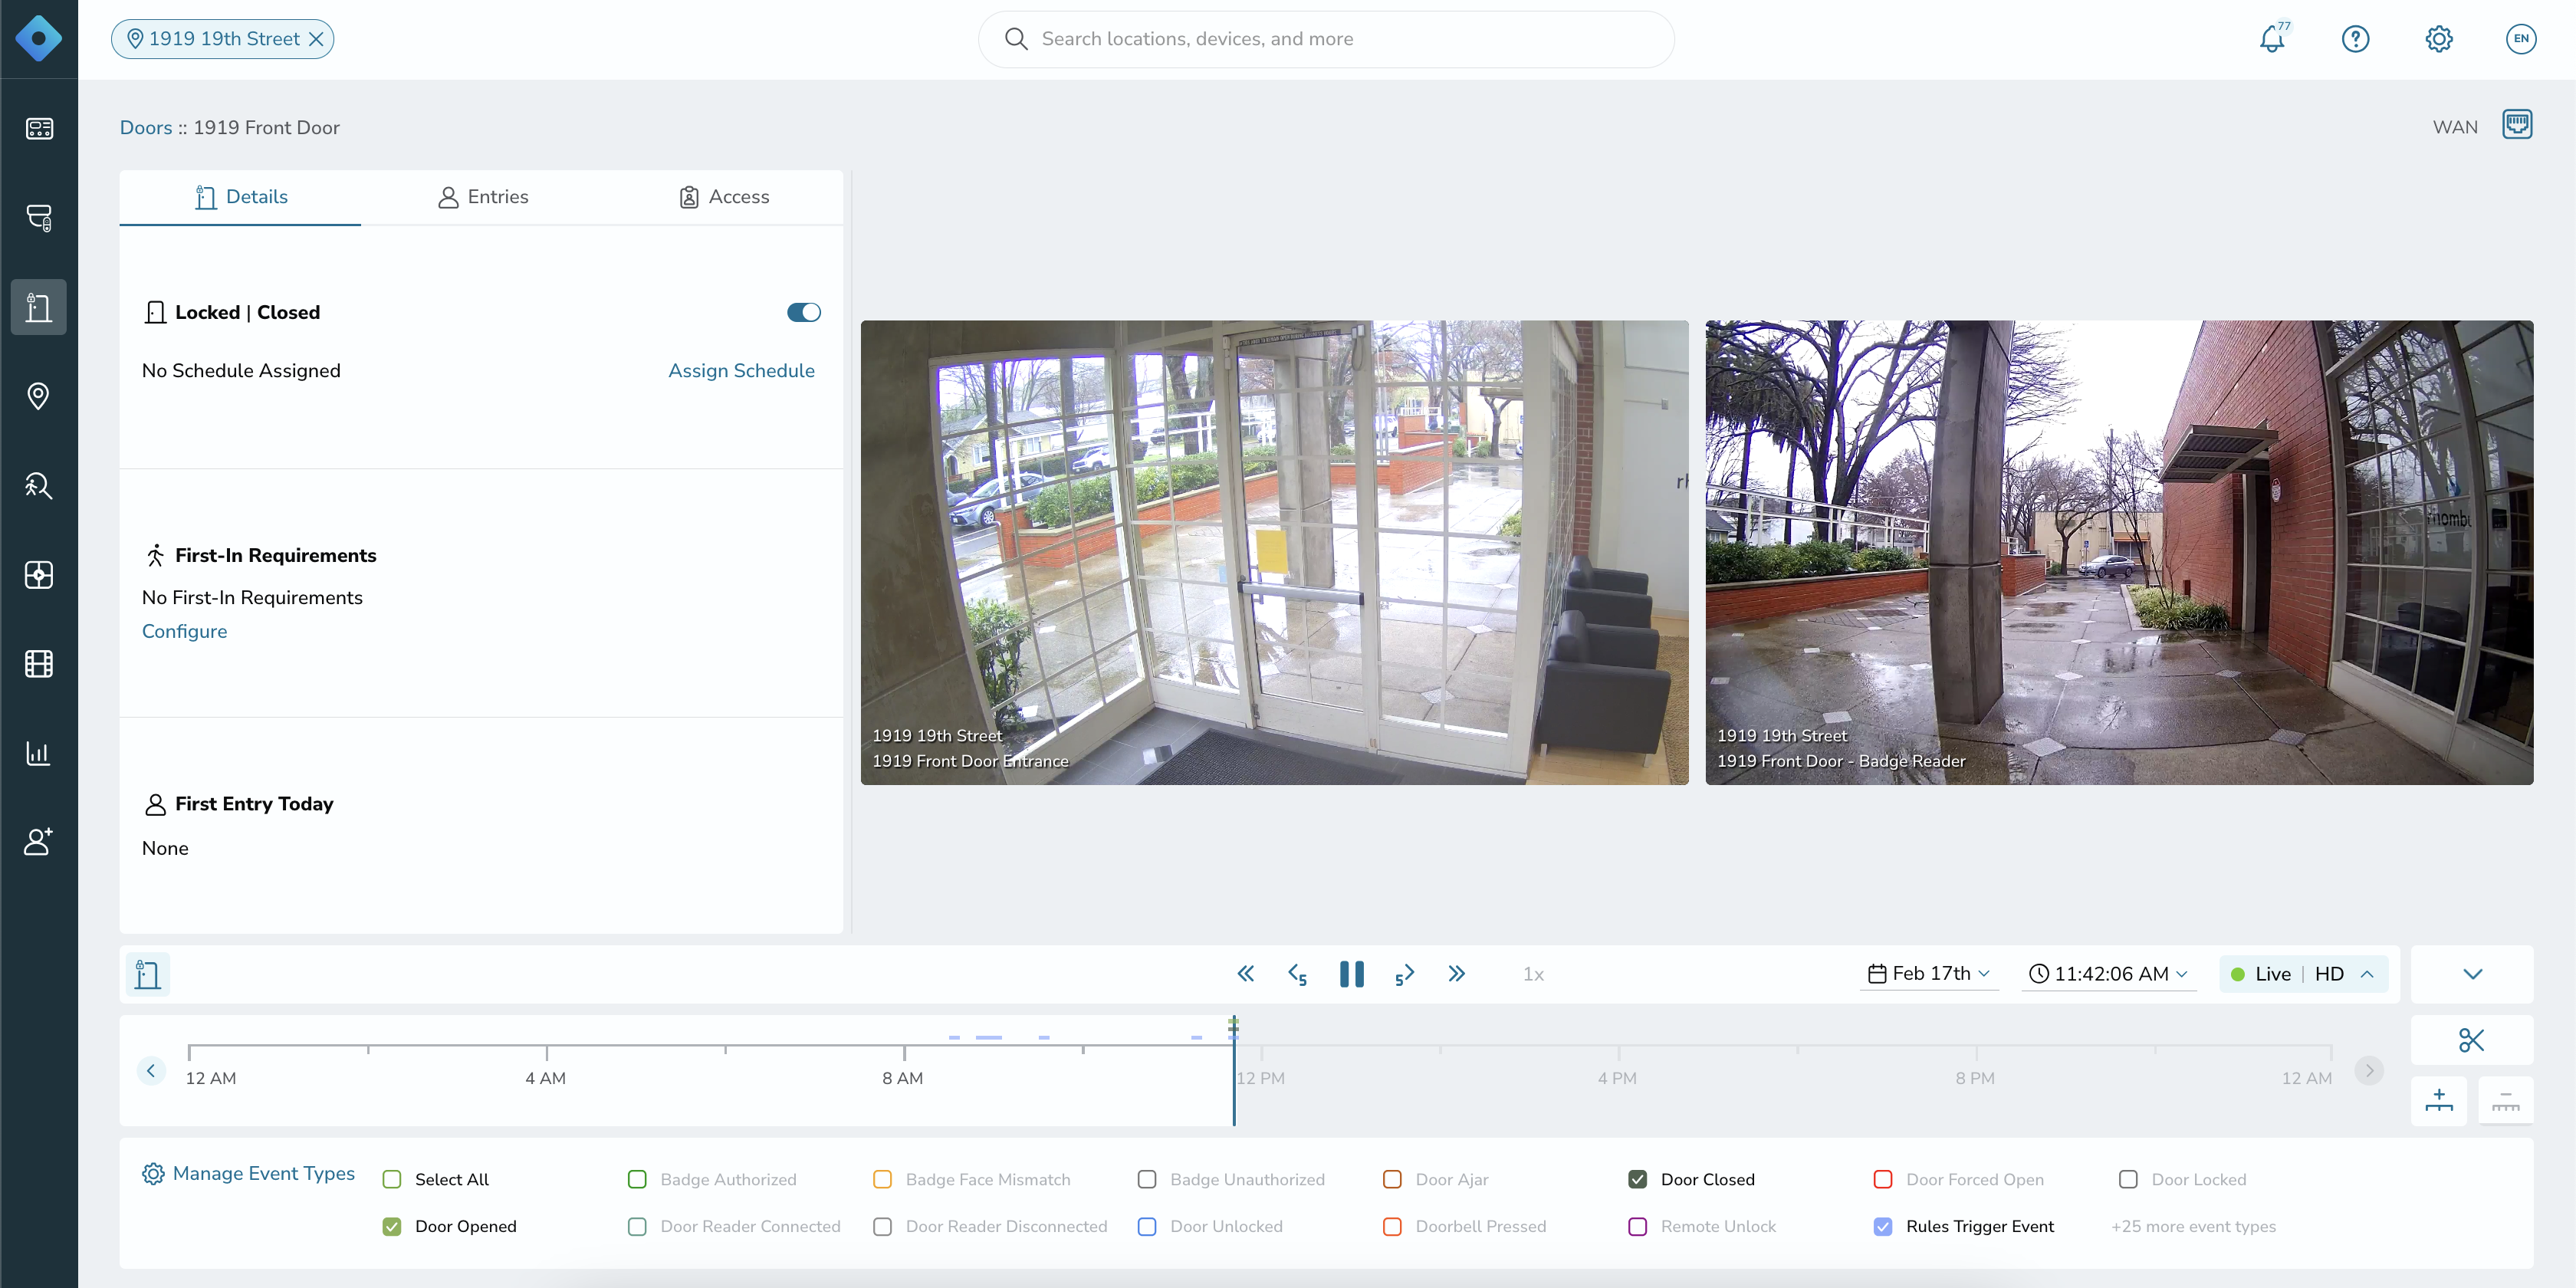Open the notifications bell icon

coord(2272,39)
